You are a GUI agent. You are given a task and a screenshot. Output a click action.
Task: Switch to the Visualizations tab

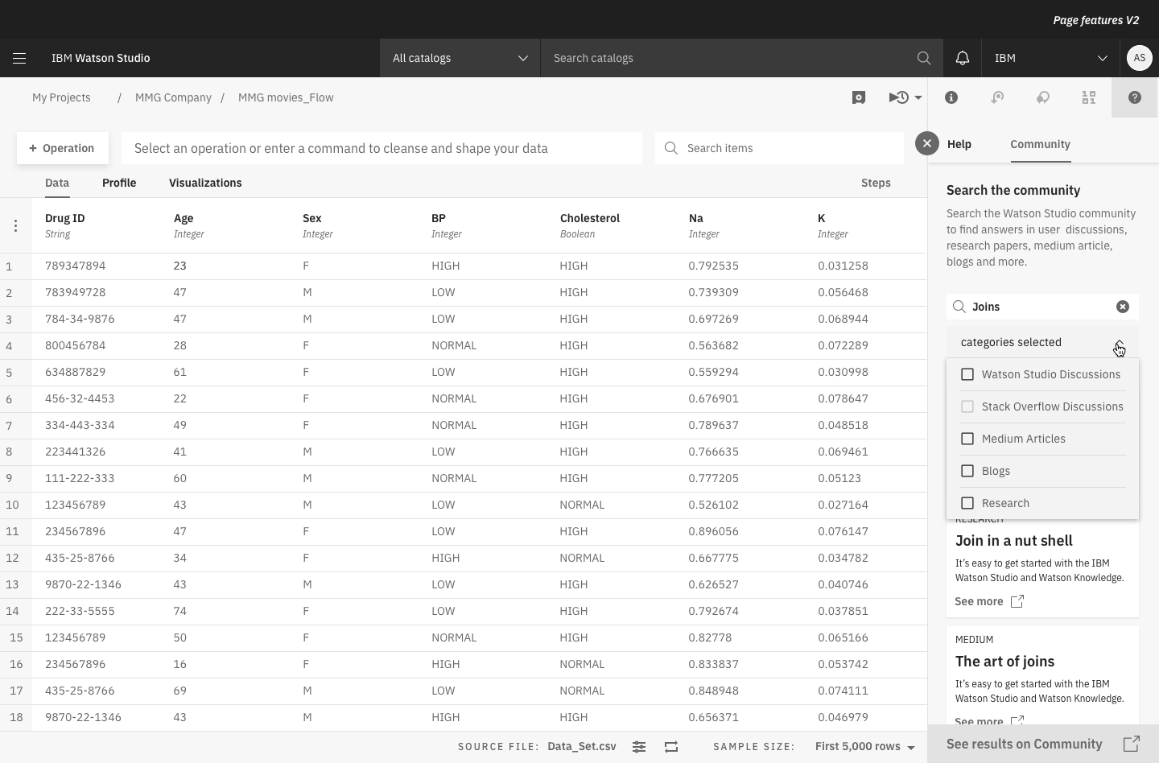pyautogui.click(x=205, y=183)
